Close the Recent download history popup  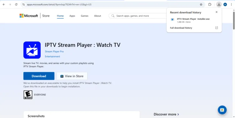tap(217, 12)
